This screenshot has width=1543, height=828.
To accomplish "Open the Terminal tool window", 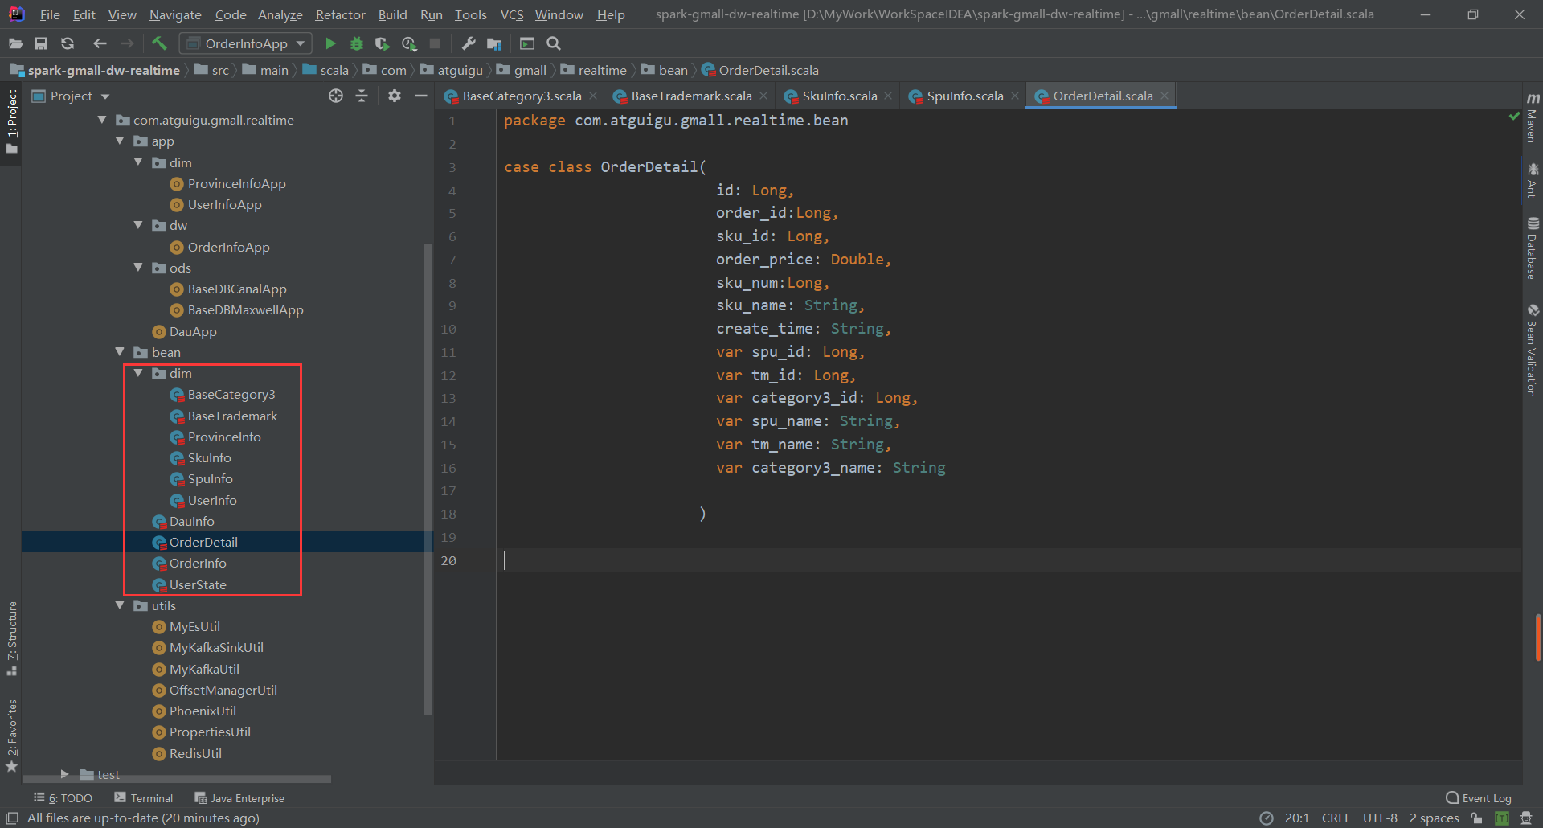I will pyautogui.click(x=144, y=797).
